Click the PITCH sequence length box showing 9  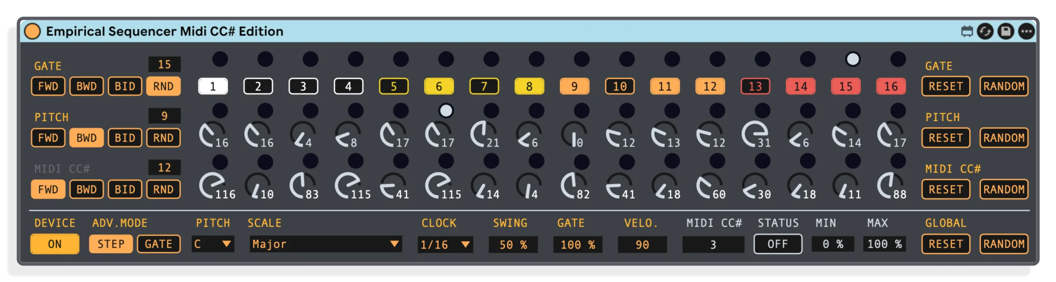(x=164, y=116)
